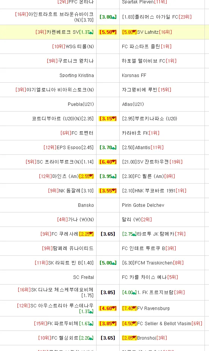Click the green 4.00 odds for 1. FK Příbram
The width and height of the screenshot is (209, 351).
tap(129, 292)
